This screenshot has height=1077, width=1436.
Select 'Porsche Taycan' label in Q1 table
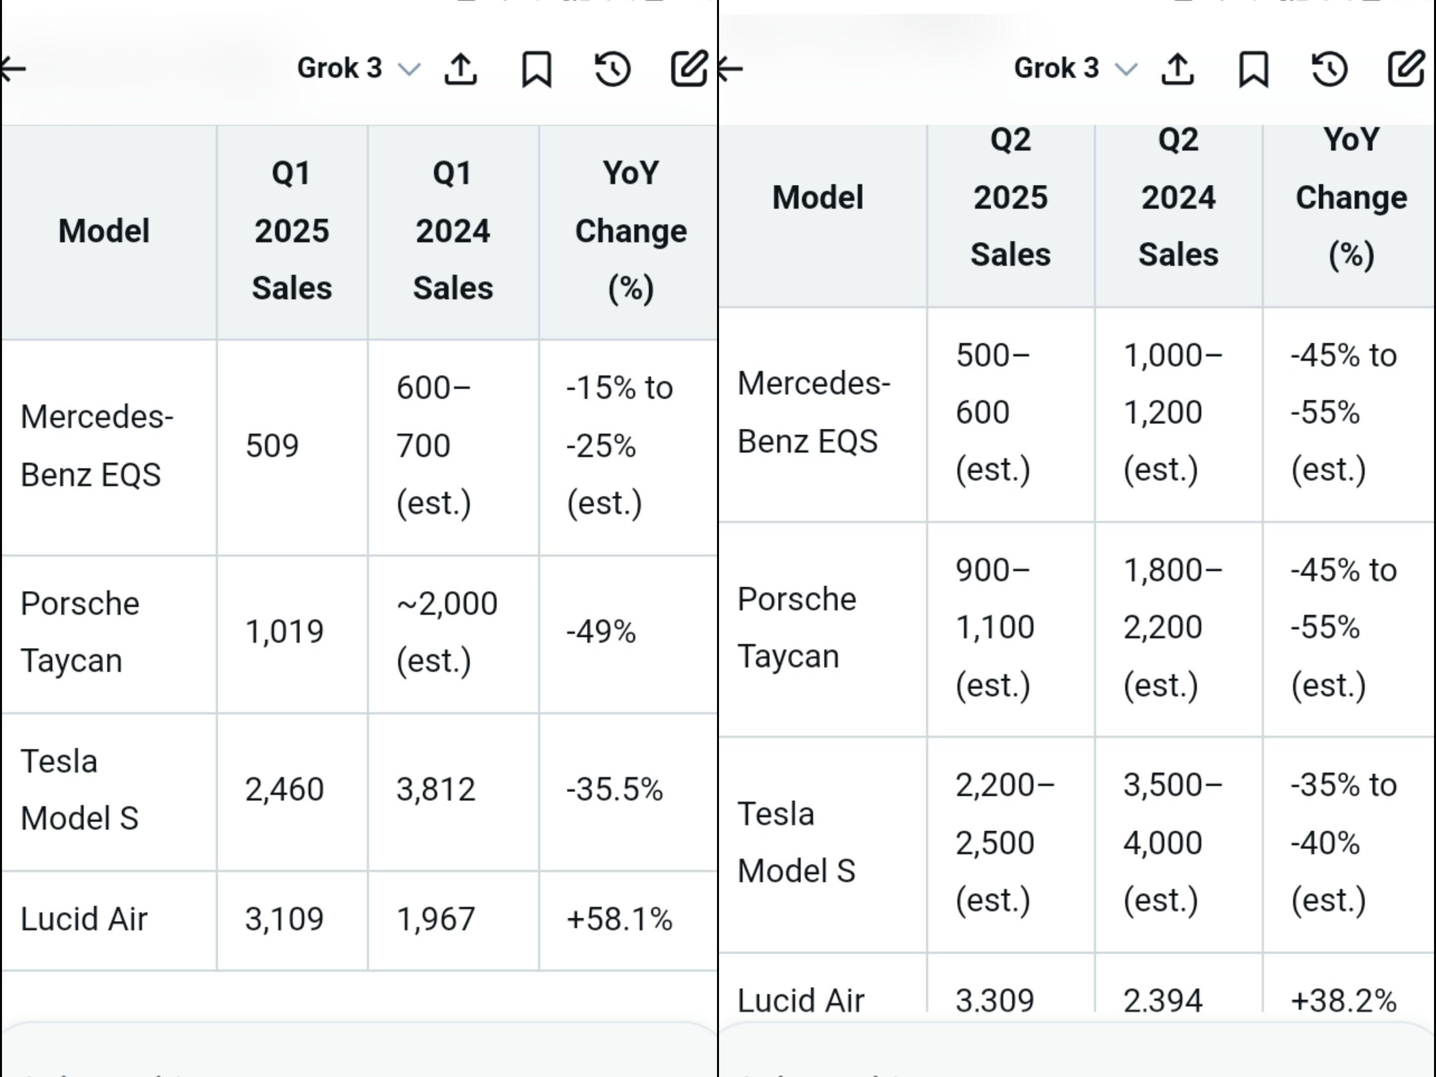click(80, 632)
